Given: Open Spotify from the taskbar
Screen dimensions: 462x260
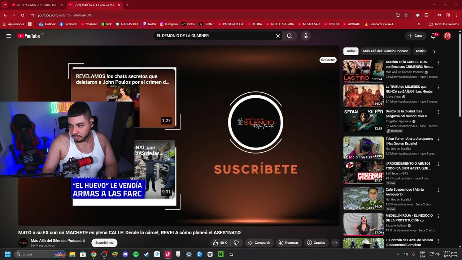Looking at the screenshot, I should pos(136,254).
